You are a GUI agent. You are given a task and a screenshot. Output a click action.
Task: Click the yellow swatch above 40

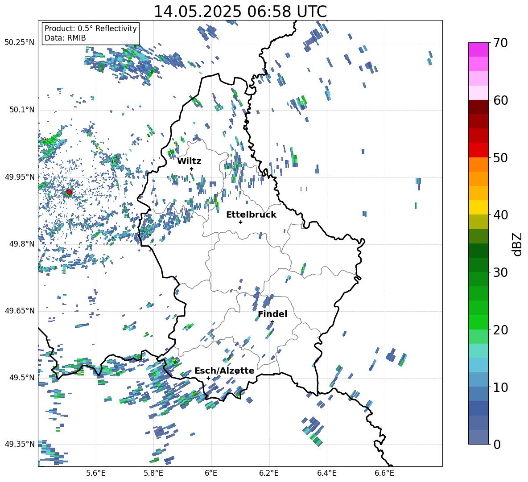click(478, 207)
